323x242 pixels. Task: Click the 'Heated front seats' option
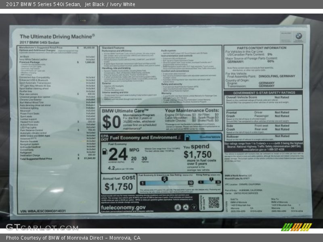[x=57, y=122]
